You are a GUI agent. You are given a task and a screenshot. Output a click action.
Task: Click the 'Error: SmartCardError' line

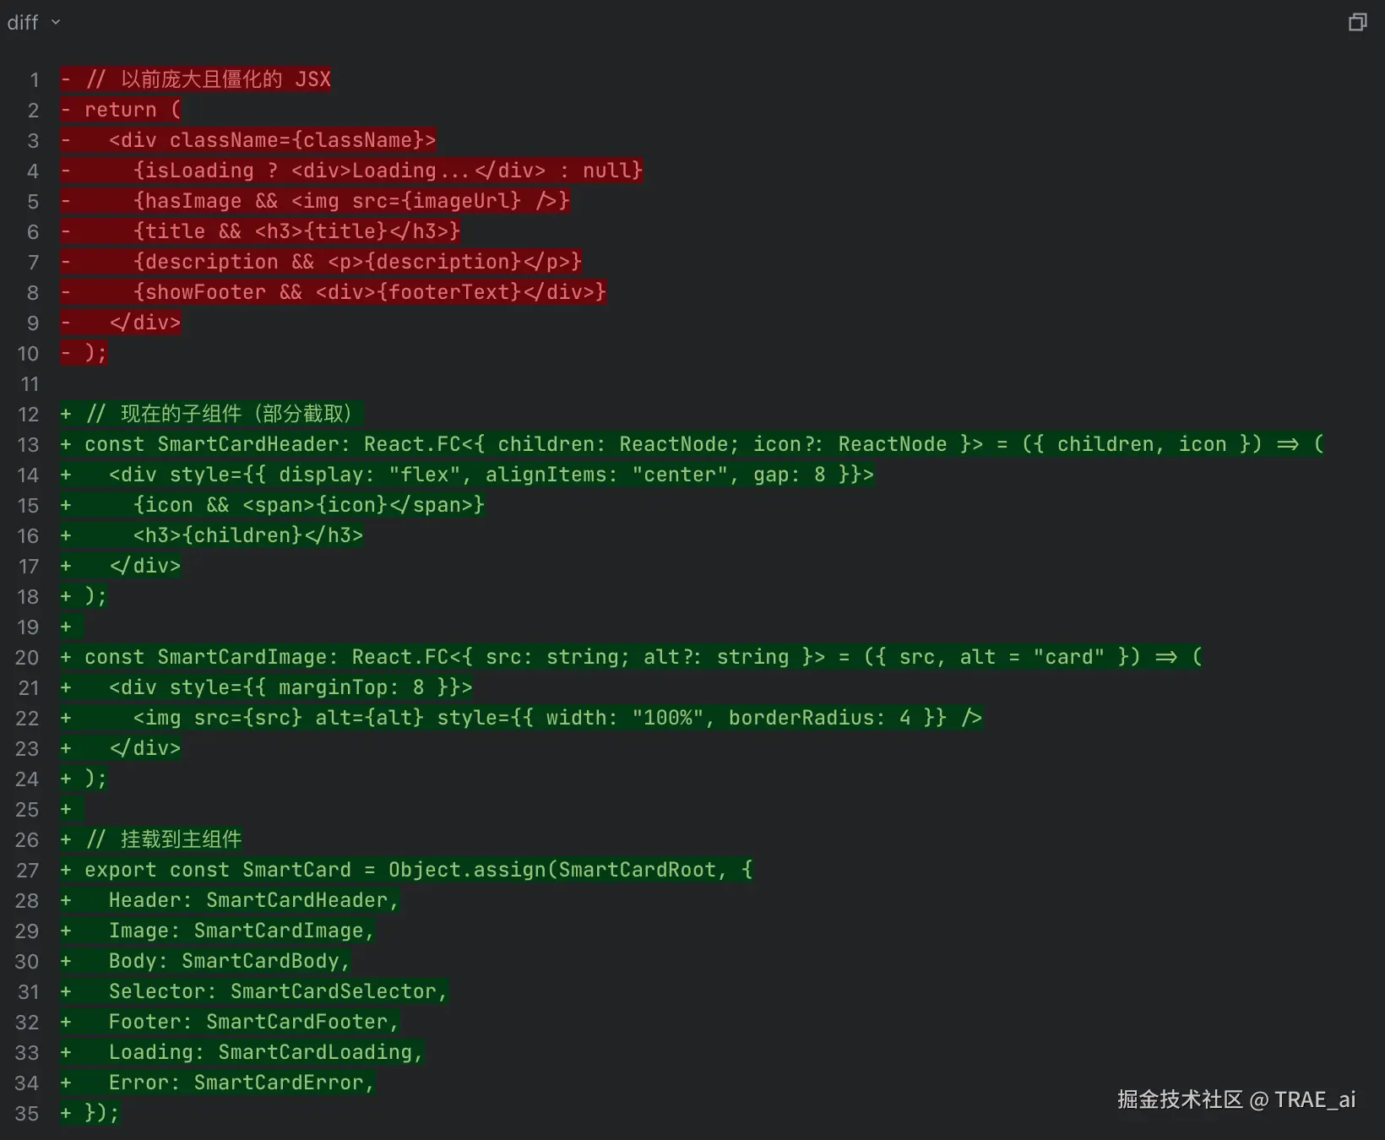click(x=241, y=1083)
